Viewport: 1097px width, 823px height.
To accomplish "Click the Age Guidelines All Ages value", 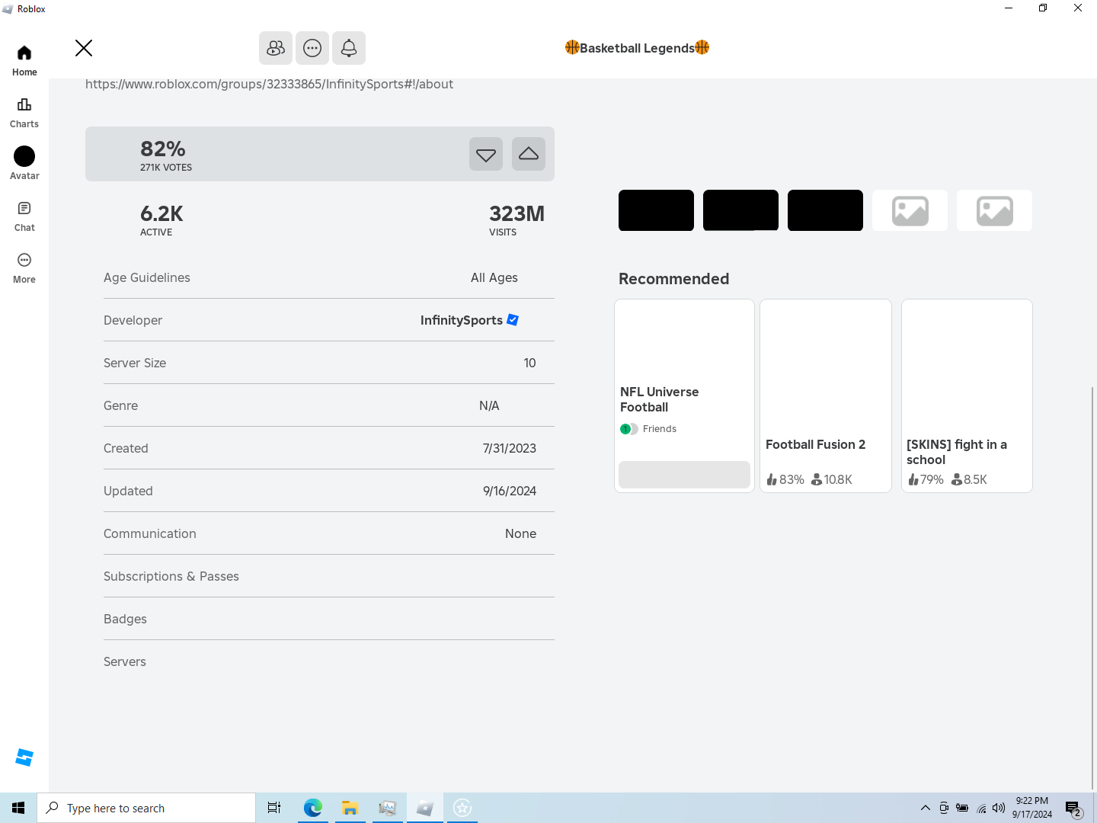I will (494, 277).
